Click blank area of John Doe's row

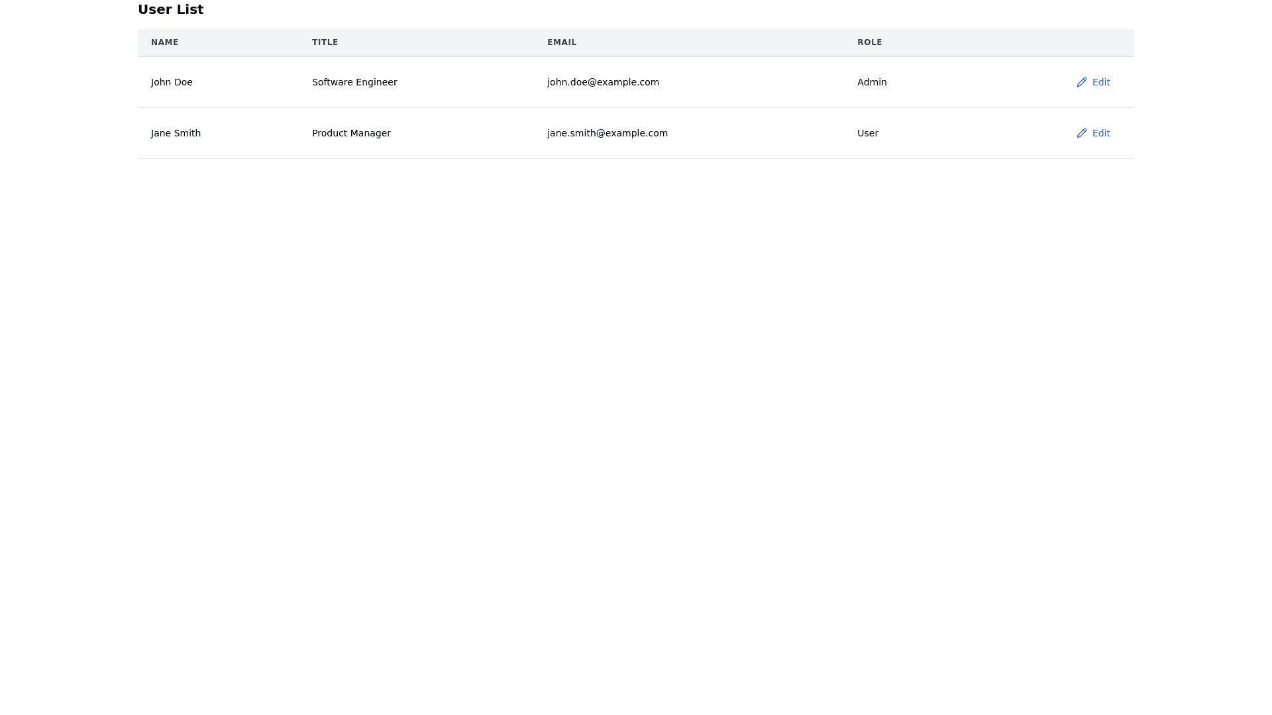[x=980, y=82]
